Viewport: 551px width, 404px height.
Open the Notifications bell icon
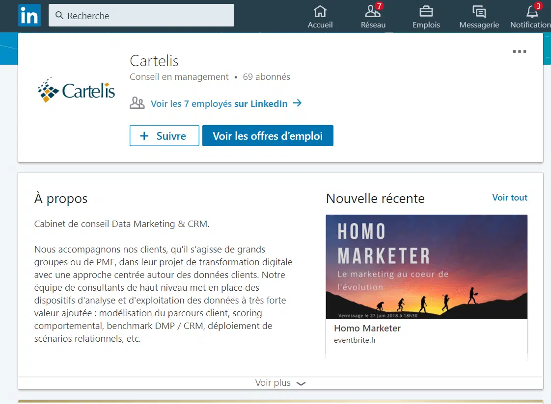point(532,11)
